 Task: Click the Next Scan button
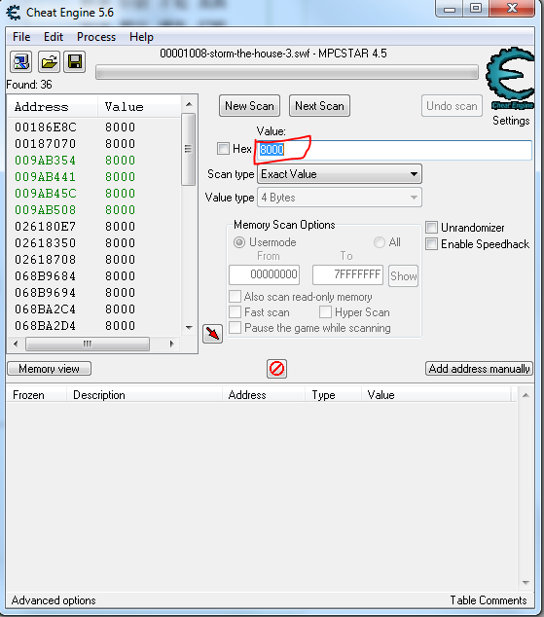pyautogui.click(x=319, y=106)
